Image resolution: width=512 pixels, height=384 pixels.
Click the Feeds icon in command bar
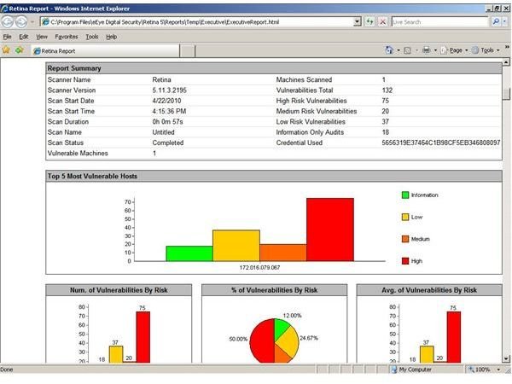[407, 50]
